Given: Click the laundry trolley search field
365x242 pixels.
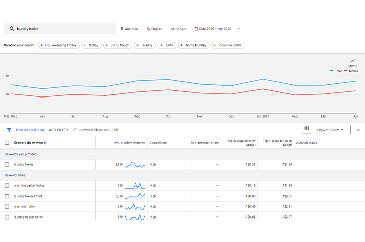Looking at the screenshot, I should point(60,29).
